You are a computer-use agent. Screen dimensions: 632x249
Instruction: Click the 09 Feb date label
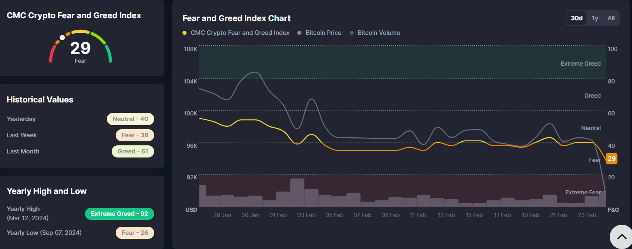coord(390,215)
